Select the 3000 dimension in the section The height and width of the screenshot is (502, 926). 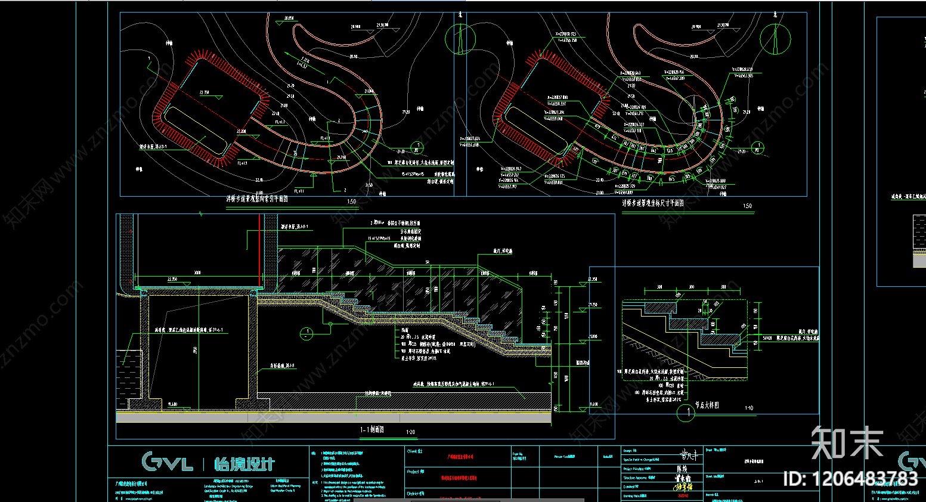[197, 273]
